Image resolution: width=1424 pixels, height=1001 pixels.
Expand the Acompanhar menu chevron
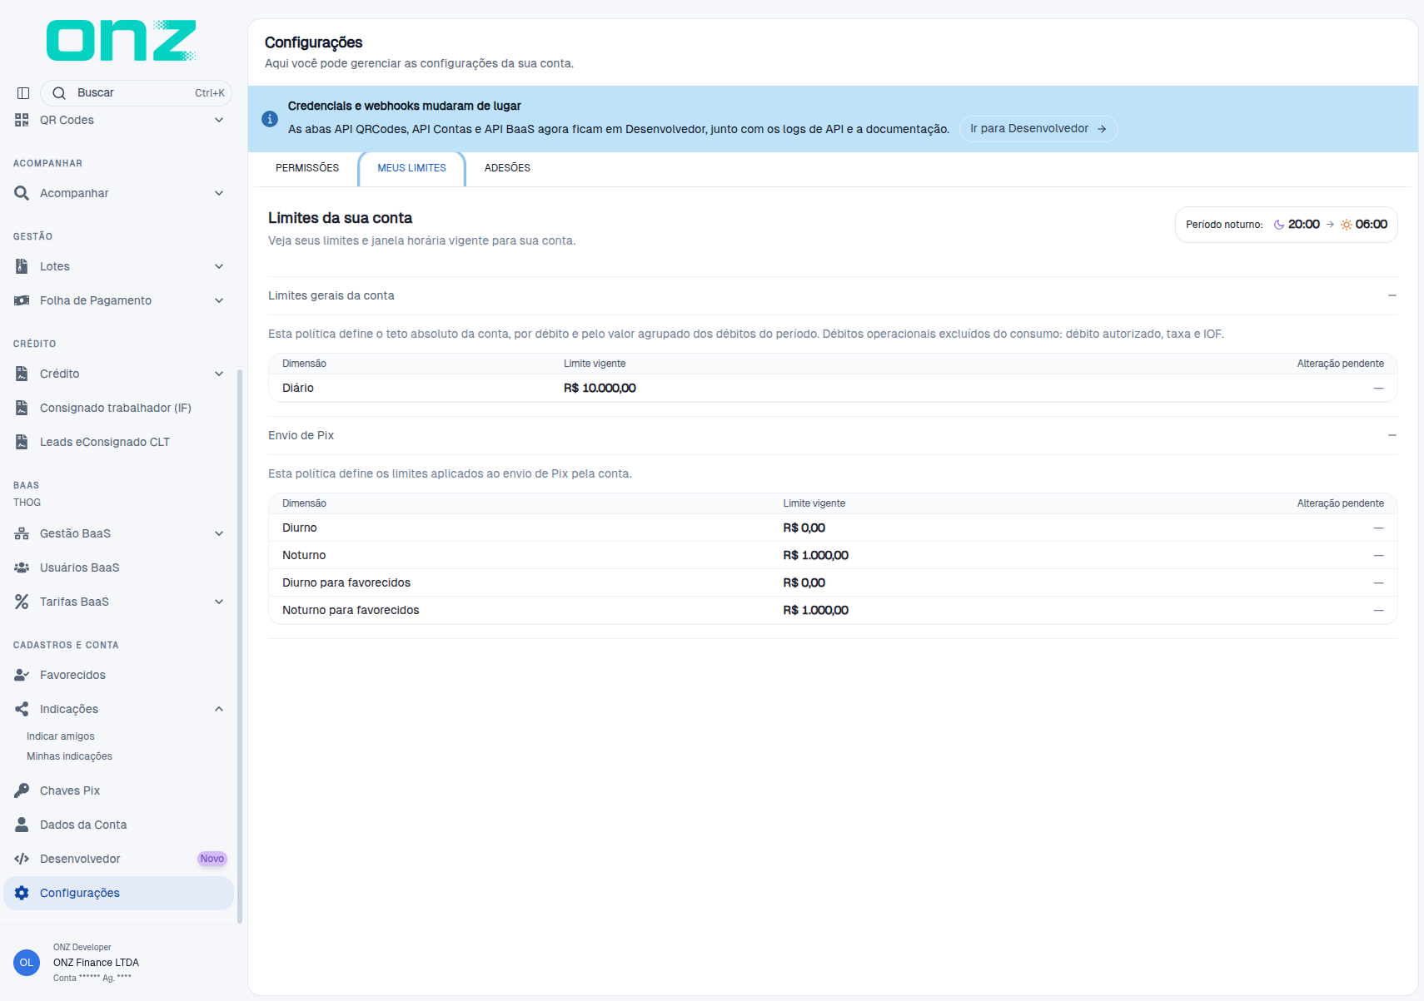(x=219, y=193)
